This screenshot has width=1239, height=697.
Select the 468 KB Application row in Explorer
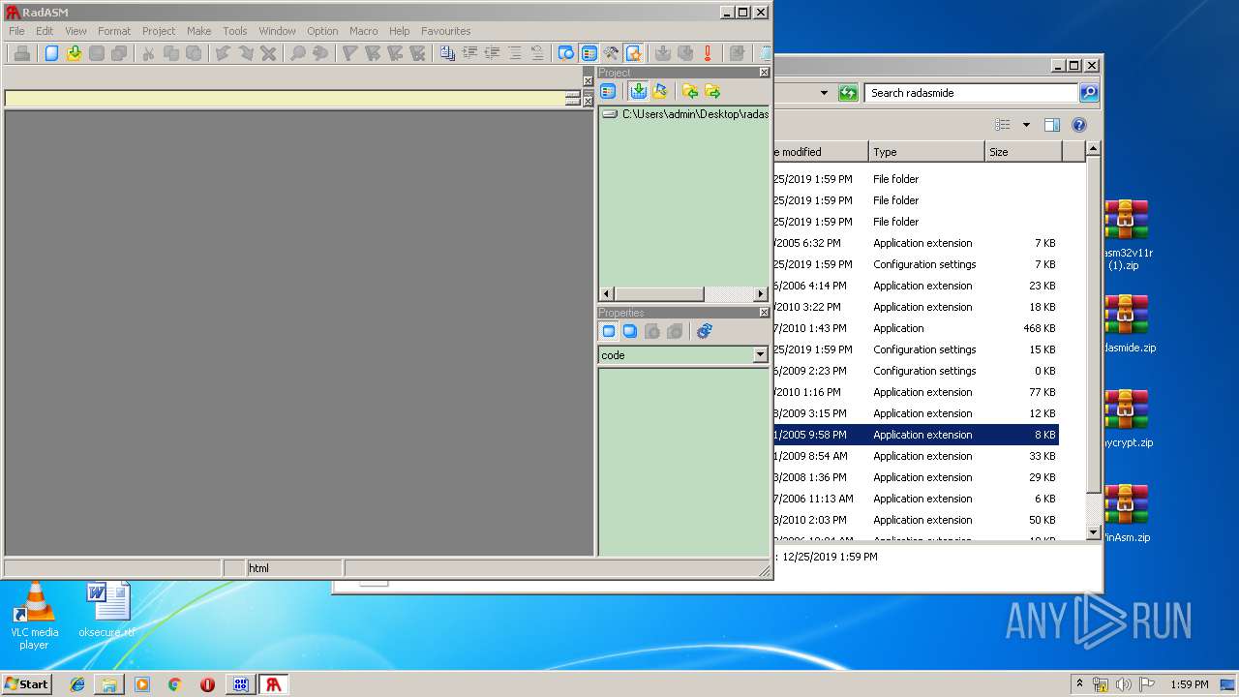pos(915,328)
